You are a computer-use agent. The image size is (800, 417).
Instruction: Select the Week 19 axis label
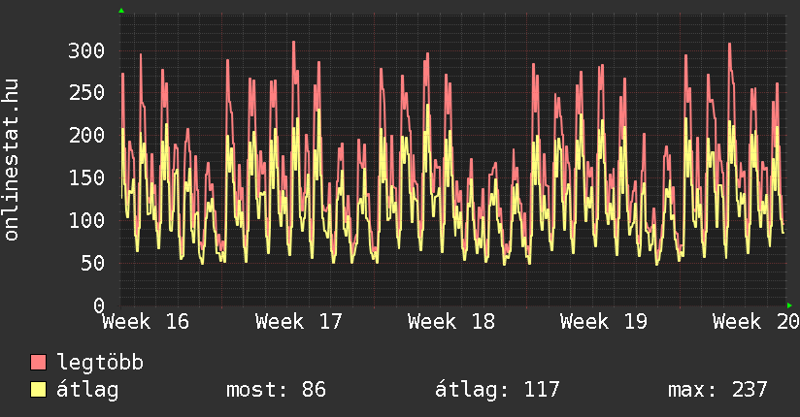[x=604, y=322]
